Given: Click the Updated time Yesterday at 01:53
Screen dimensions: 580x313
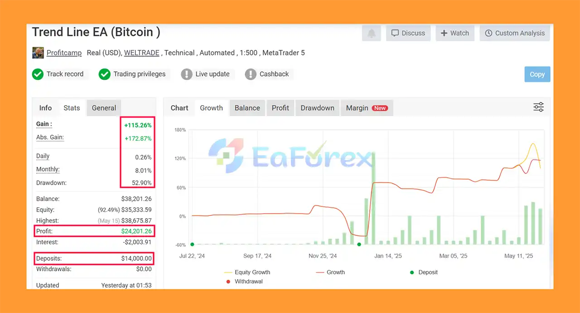Looking at the screenshot, I should click(x=126, y=285).
